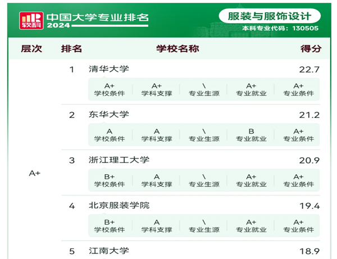Image resolution: width=337 pixels, height=259 pixels.
Task: Click 浙江理工大学's 学校条件 B+ indicator
Action: coord(110,180)
